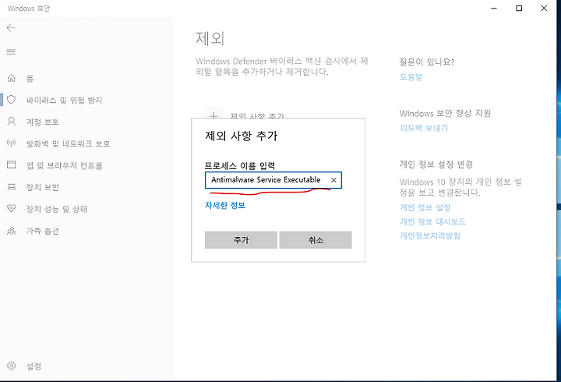Open the hamburger navigation menu
The image size is (561, 382).
11,52
